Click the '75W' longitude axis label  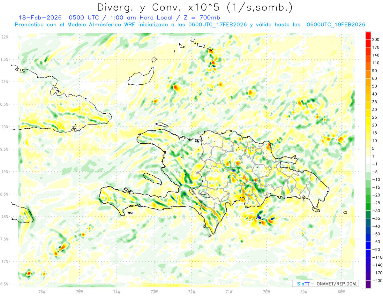pyautogui.click(x=79, y=291)
